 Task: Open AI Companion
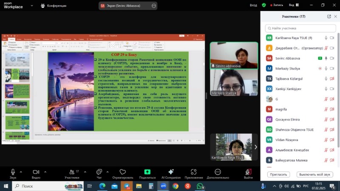coord(171,172)
